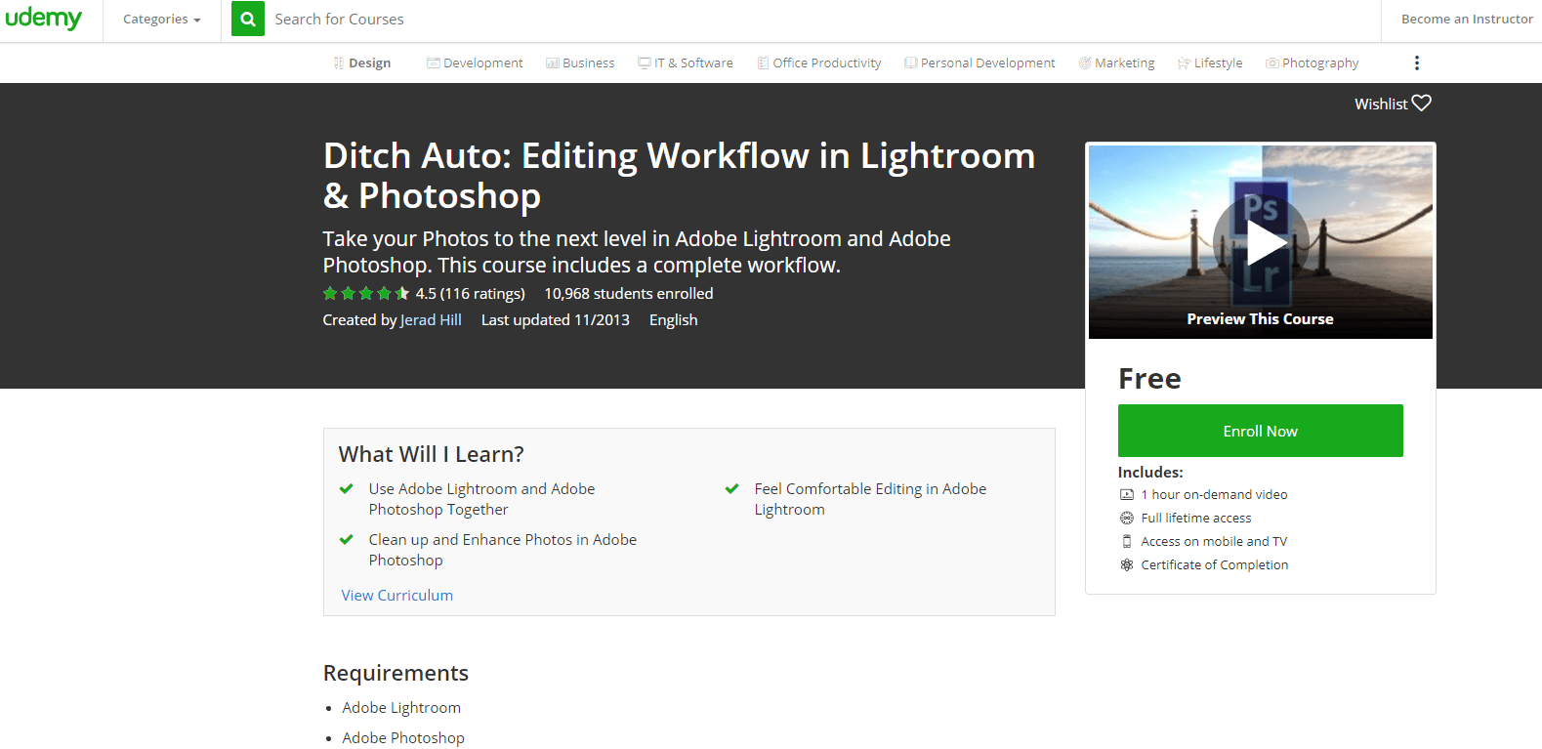Click the Full lifetime access icon
Image resolution: width=1542 pixels, height=749 pixels.
click(x=1127, y=519)
